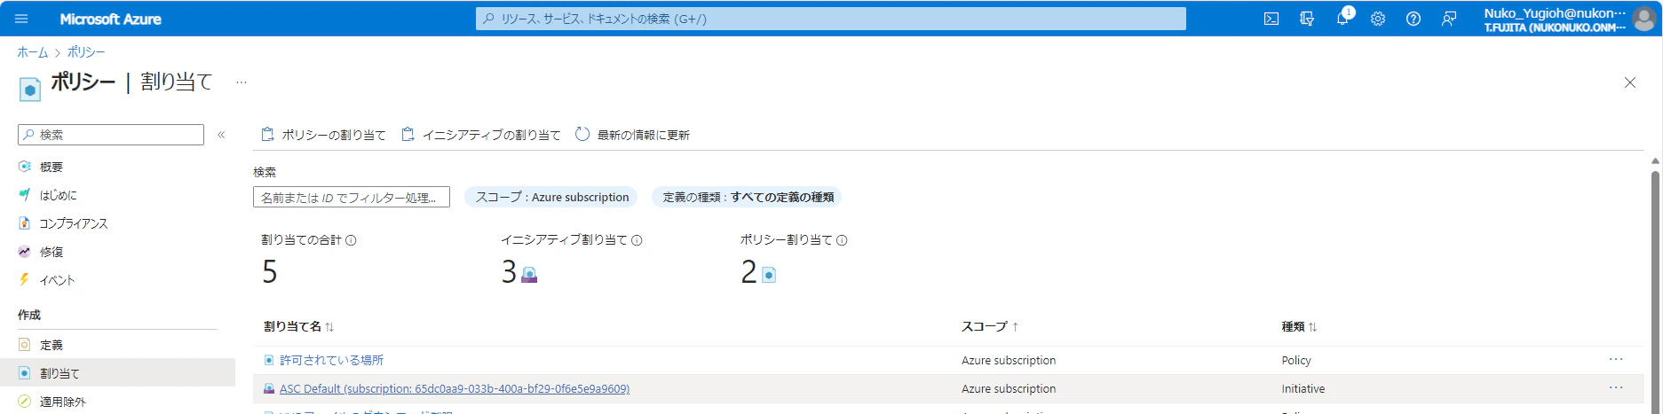Image resolution: width=1663 pixels, height=414 pixels.
Task: Click the Microsoft Azure logo text
Action: tap(110, 19)
